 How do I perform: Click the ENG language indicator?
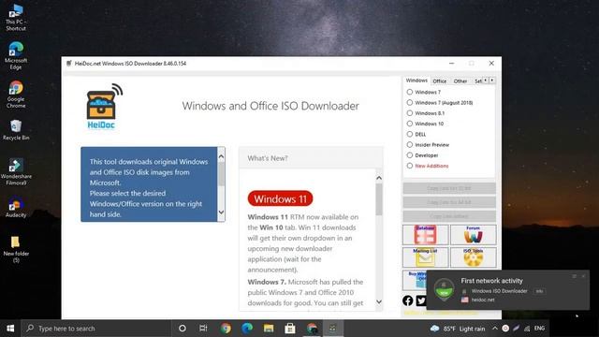539,329
